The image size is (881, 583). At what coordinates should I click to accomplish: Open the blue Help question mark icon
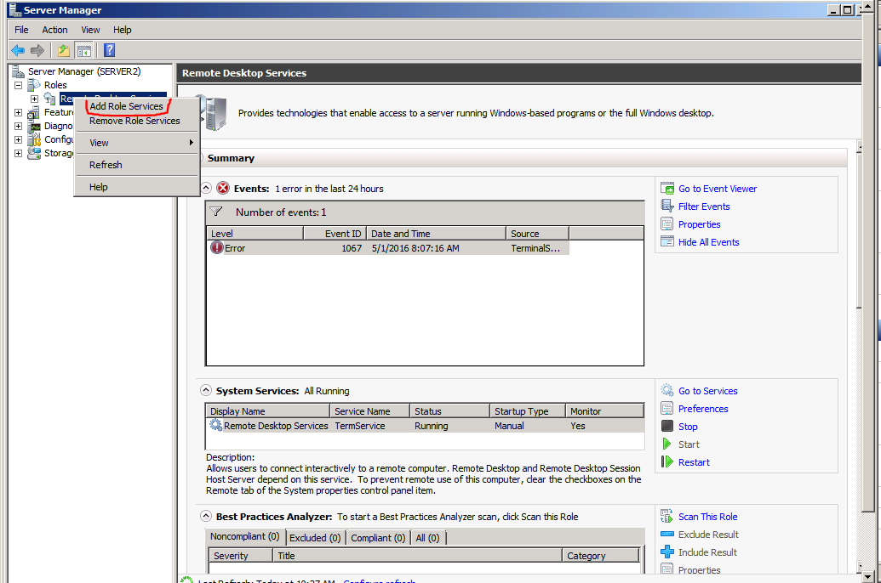click(x=110, y=50)
